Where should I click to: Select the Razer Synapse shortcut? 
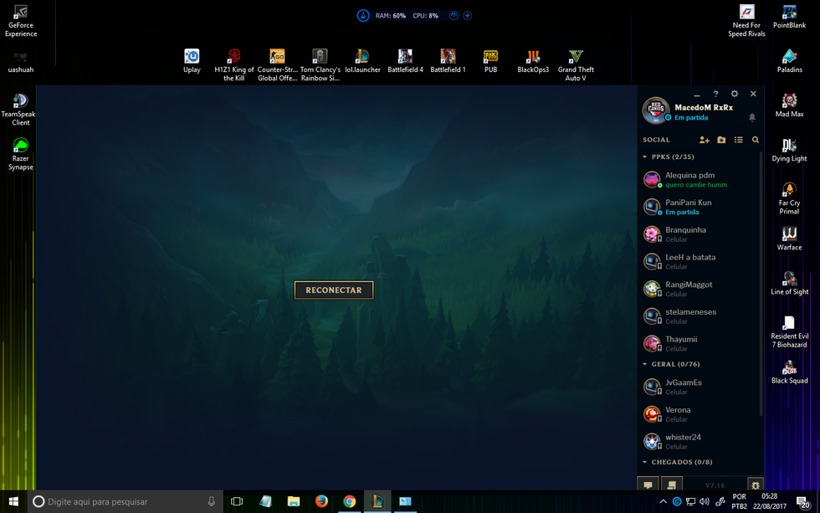pyautogui.click(x=20, y=154)
